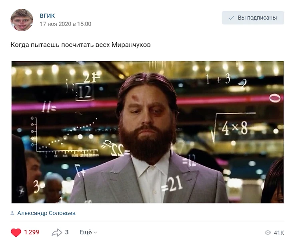
Task: Click the square root 4×8 formula in the picture
Action: tap(233, 127)
